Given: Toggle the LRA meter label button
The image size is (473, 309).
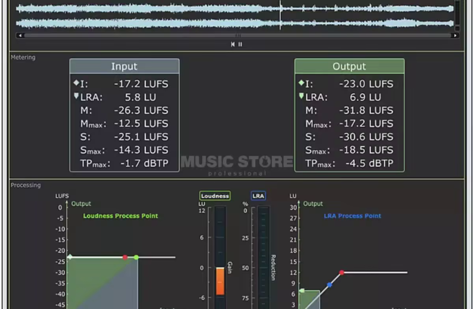Looking at the screenshot, I should coord(258,196).
